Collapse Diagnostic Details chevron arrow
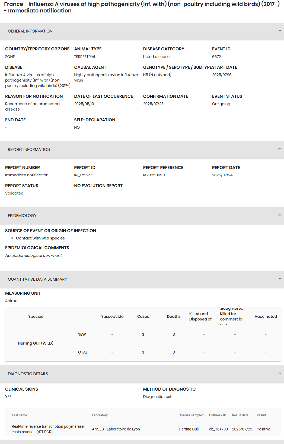Screen dimensions: 284x444 point(280,374)
